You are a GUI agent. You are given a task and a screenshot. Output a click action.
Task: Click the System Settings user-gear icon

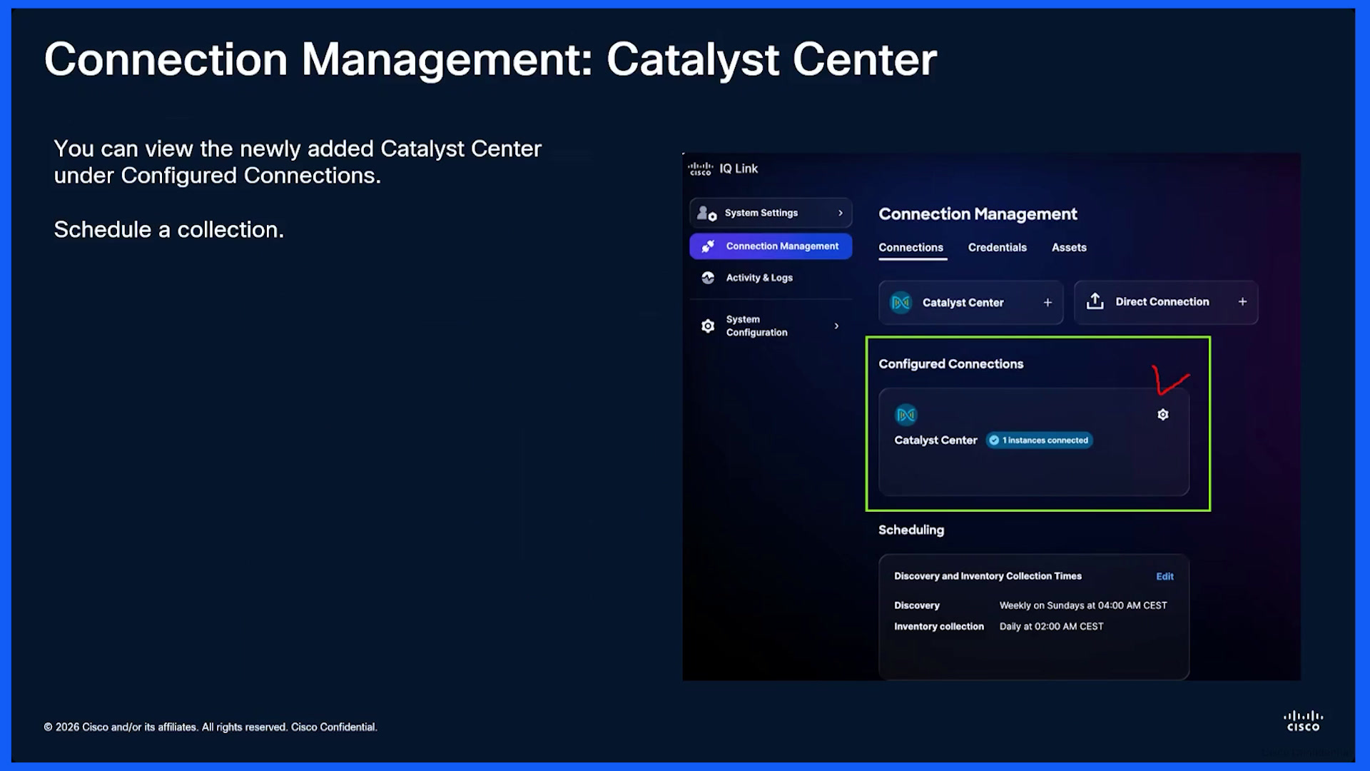(706, 213)
